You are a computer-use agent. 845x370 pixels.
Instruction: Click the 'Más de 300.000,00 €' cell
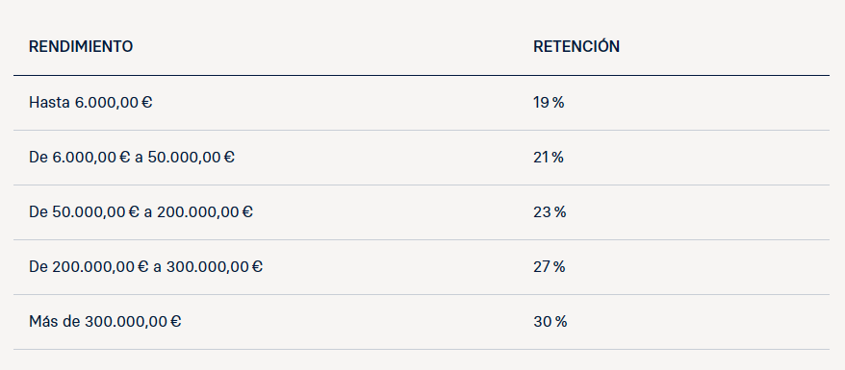pyautogui.click(x=105, y=322)
